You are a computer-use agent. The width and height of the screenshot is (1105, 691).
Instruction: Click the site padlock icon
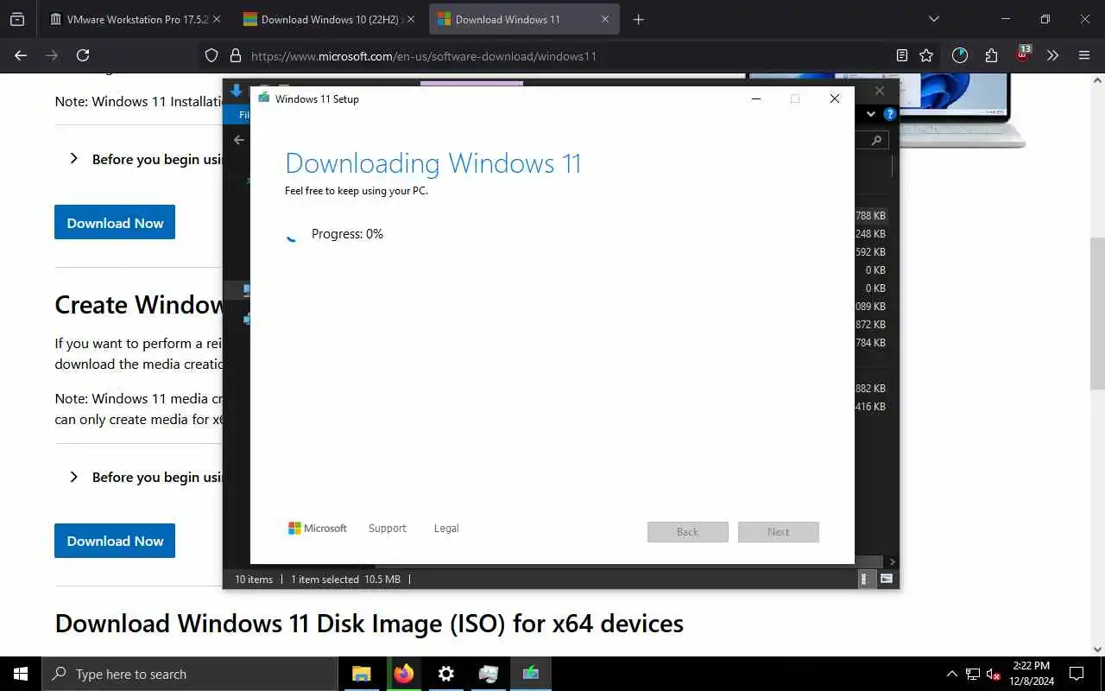coord(235,55)
